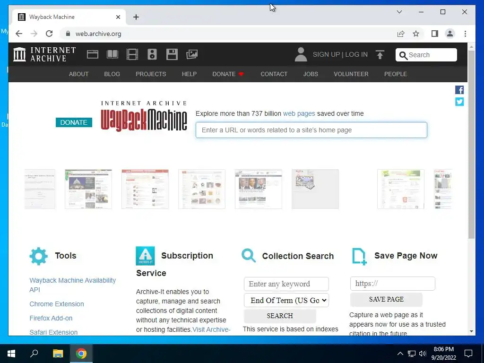Click the page vertical scrollbar
The height and width of the screenshot is (363, 484).
471,145
